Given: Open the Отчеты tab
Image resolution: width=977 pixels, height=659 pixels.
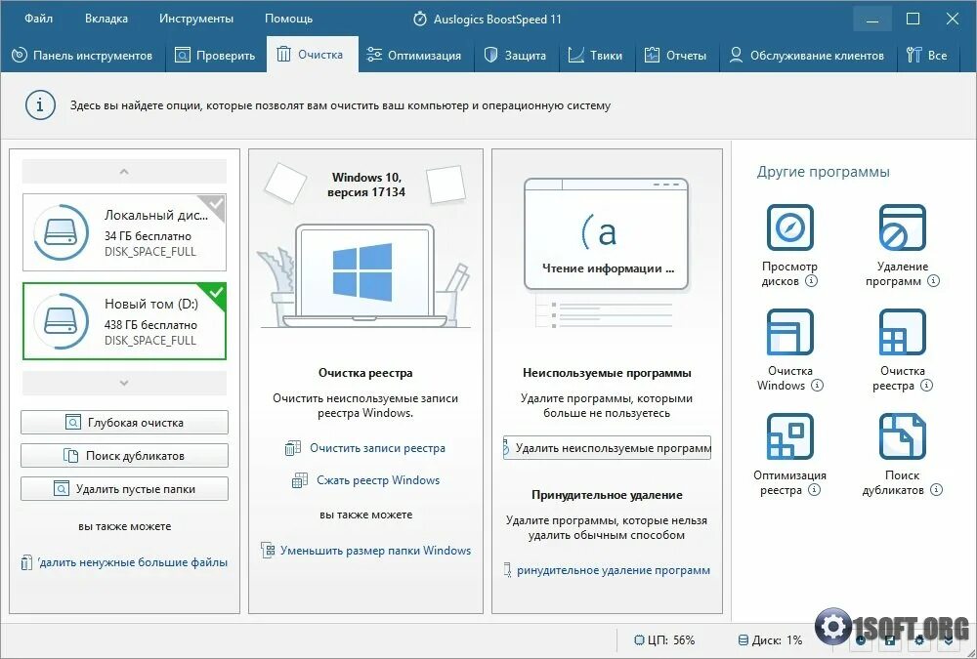Looking at the screenshot, I should tap(677, 55).
